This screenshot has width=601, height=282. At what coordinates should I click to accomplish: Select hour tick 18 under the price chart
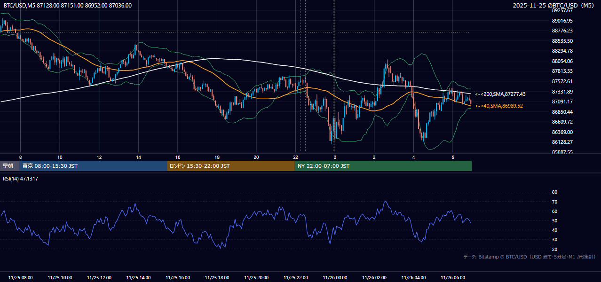tap(217, 157)
